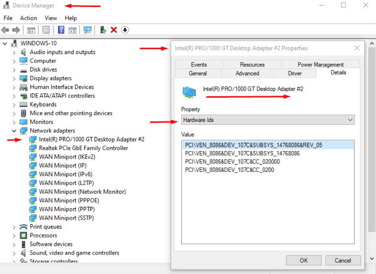Scan for hardware changes toolbar icon
This screenshot has width=376, height=274.
[87, 30]
